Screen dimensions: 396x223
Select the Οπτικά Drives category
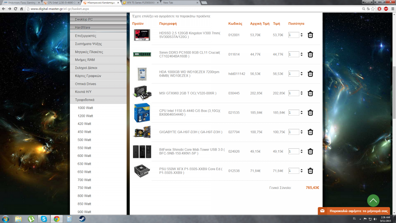(98, 84)
